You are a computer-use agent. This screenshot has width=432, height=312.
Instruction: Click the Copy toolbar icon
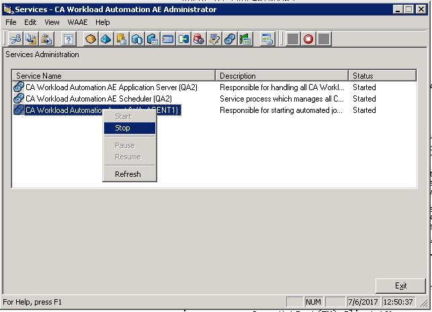[x=31, y=39]
